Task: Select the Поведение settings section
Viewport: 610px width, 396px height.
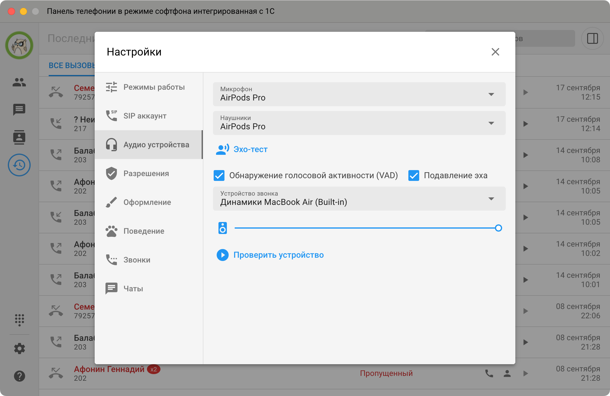Action: (x=149, y=231)
